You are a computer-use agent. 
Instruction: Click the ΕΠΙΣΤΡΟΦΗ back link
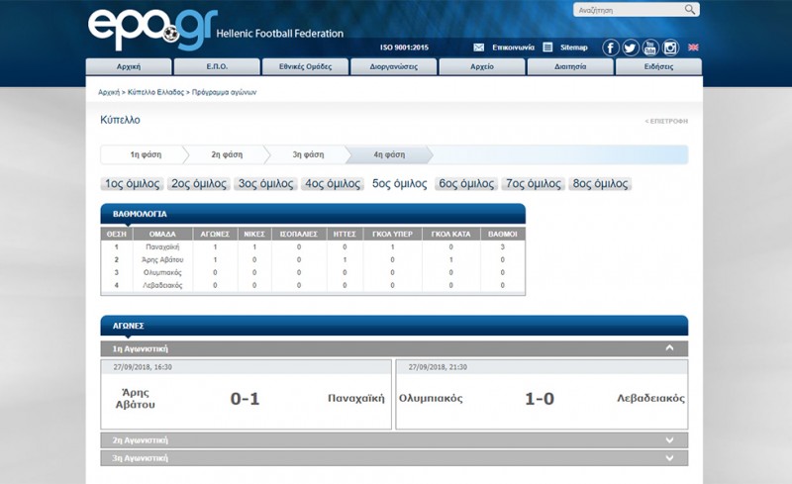pyautogui.click(x=666, y=121)
